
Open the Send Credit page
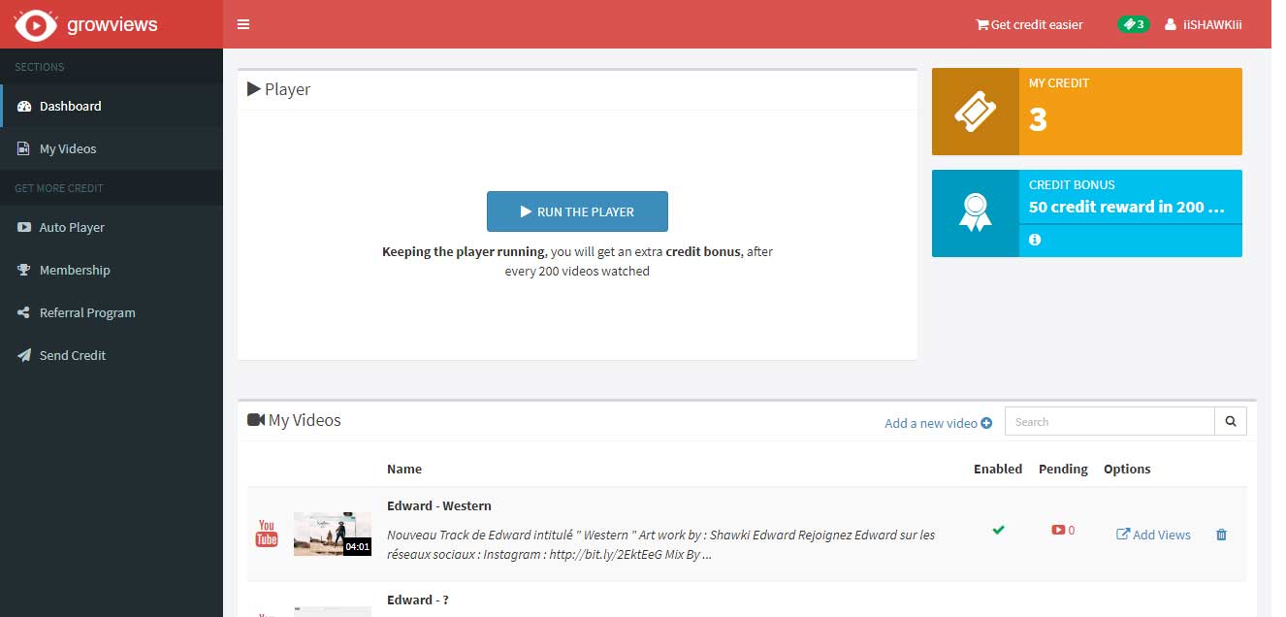[112, 355]
